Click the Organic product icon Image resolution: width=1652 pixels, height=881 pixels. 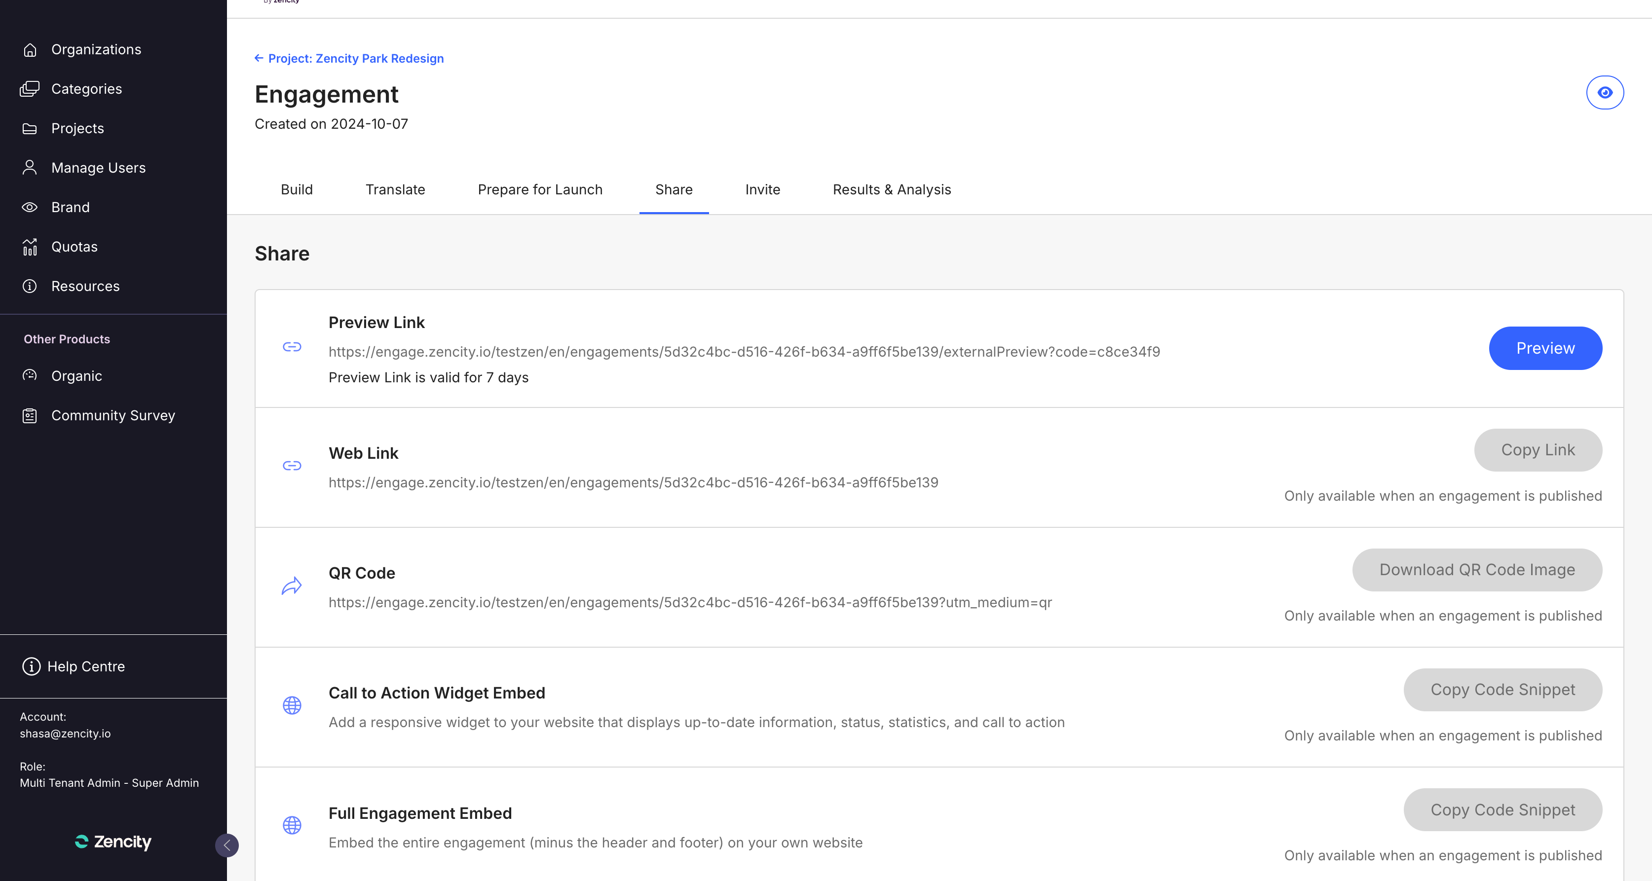click(x=30, y=376)
